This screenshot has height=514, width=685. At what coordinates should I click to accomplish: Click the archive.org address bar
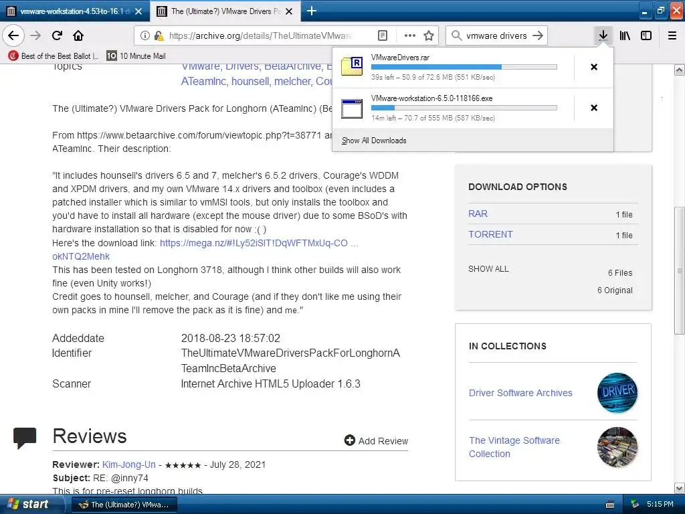pyautogui.click(x=261, y=35)
